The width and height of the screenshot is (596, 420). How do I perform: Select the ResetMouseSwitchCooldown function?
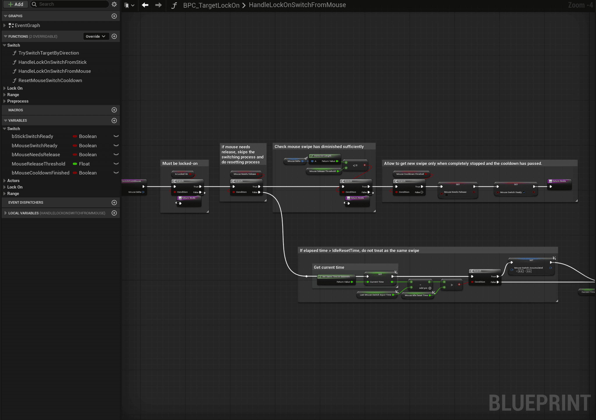(50, 80)
